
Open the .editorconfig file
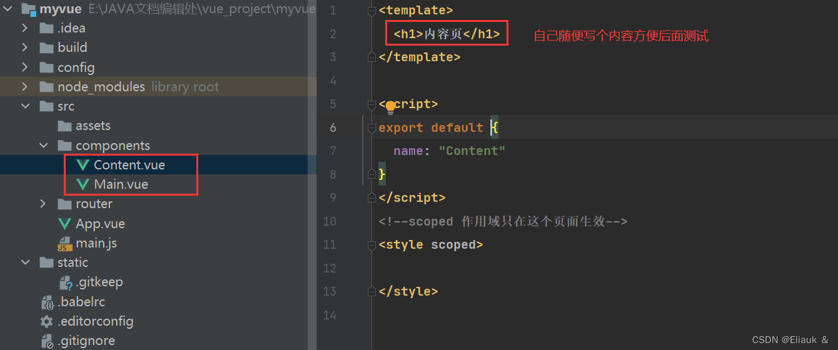click(96, 321)
